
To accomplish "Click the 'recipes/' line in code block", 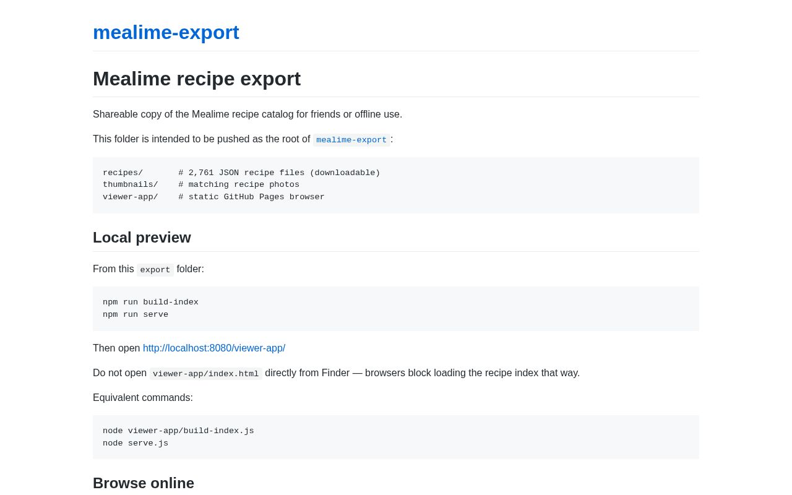I will pyautogui.click(x=241, y=173).
